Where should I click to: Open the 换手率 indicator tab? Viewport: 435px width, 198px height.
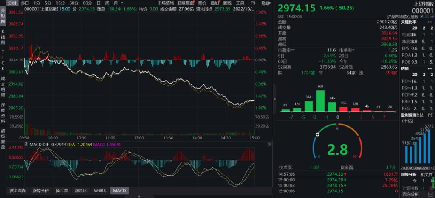62,190
